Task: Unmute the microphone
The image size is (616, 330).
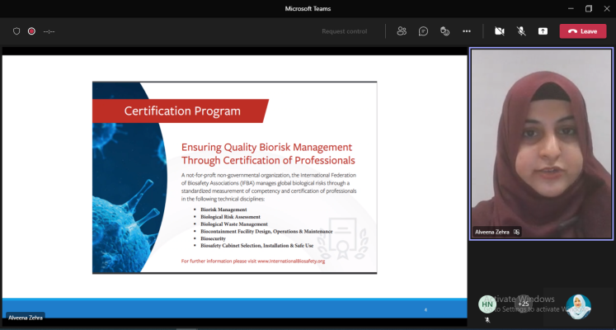Action: 521,31
